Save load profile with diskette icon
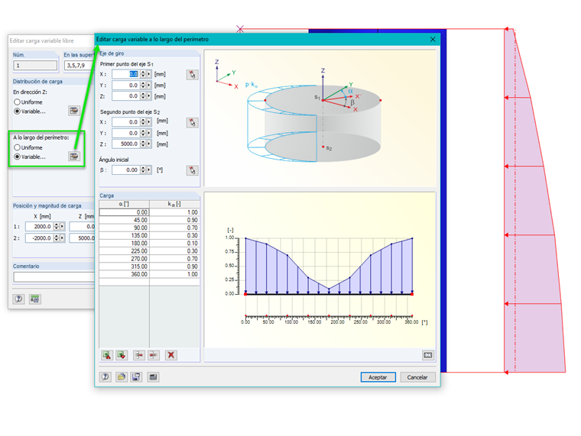581x436 pixels. point(136,377)
